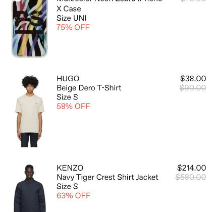
Task: Click the KENZO brand name
Action: tap(70, 168)
